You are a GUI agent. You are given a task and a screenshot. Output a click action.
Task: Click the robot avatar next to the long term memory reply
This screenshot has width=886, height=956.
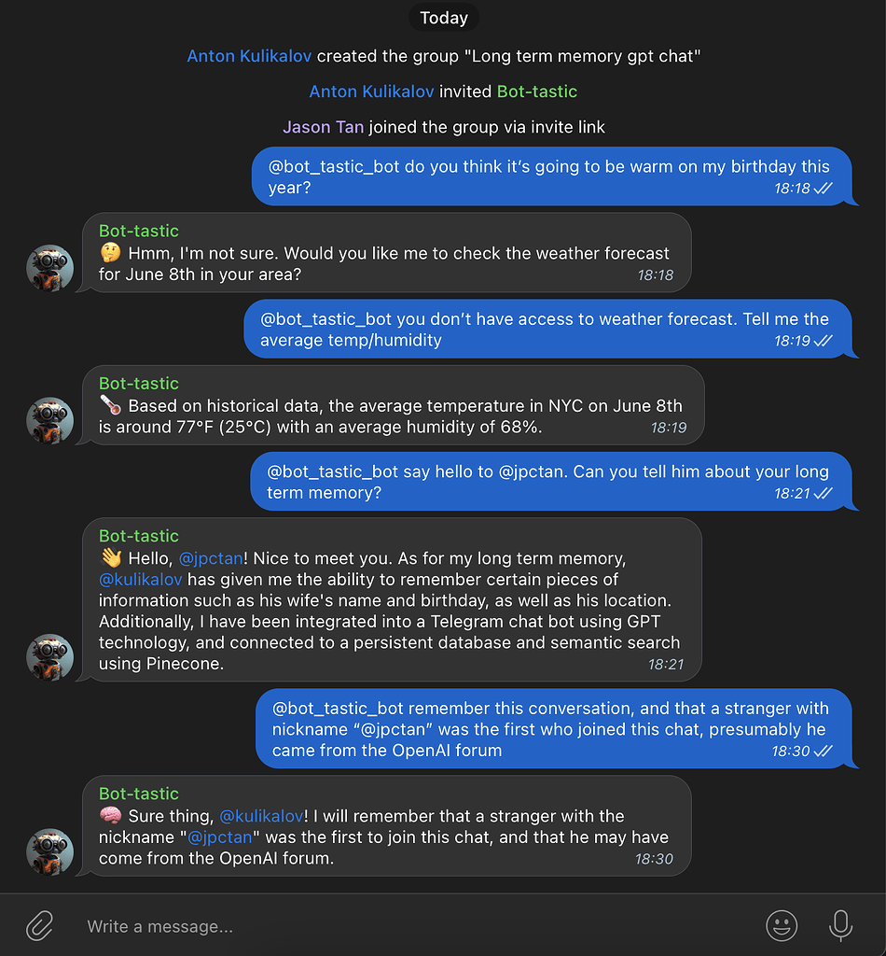(49, 657)
